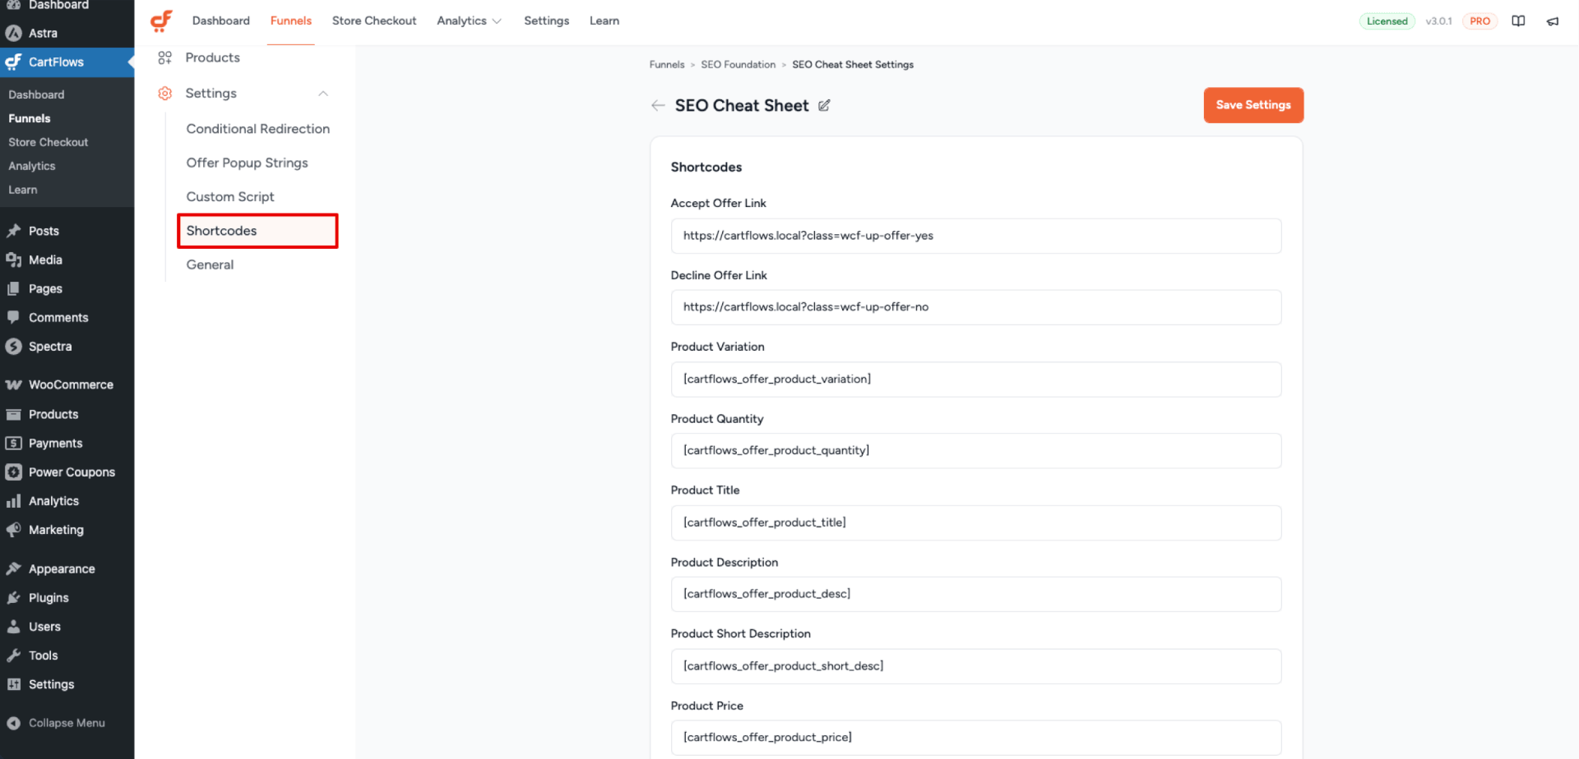Open the Store Checkout tab
The width and height of the screenshot is (1579, 759).
point(374,21)
